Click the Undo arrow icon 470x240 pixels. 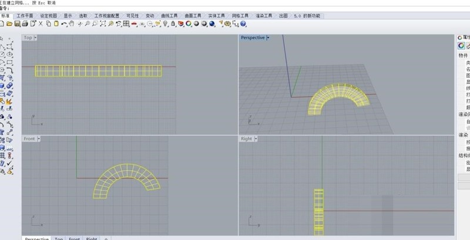coord(64,23)
